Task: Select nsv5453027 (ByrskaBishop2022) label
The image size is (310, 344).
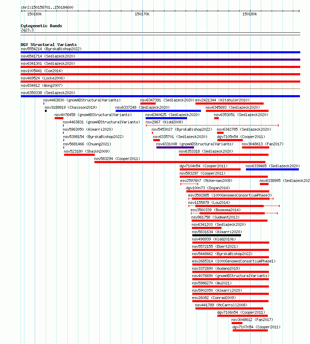Action: coord(182,129)
